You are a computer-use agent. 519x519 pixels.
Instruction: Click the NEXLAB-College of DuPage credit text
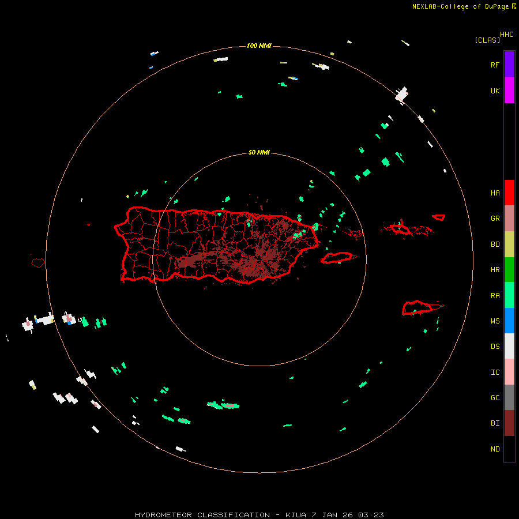[460, 6]
